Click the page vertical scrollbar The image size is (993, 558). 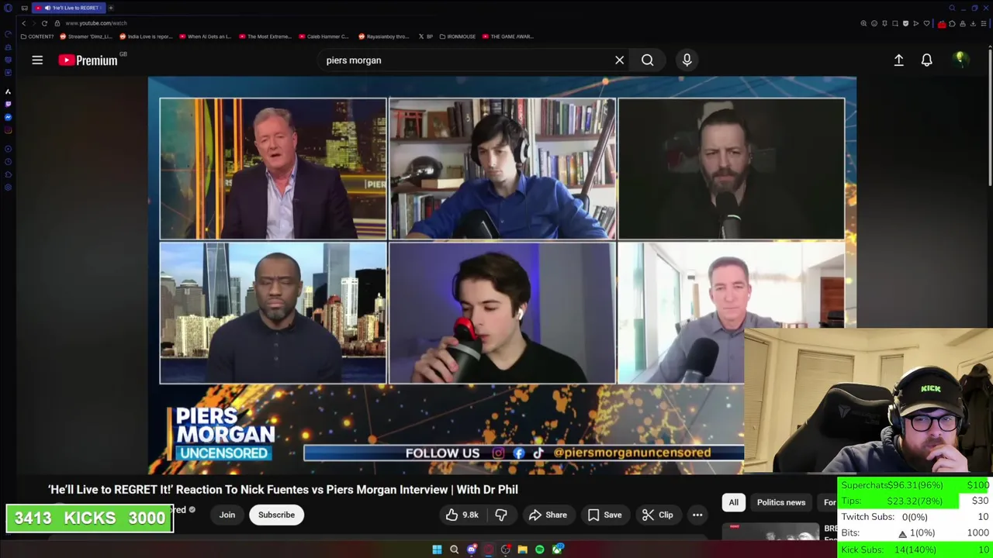[x=990, y=116]
